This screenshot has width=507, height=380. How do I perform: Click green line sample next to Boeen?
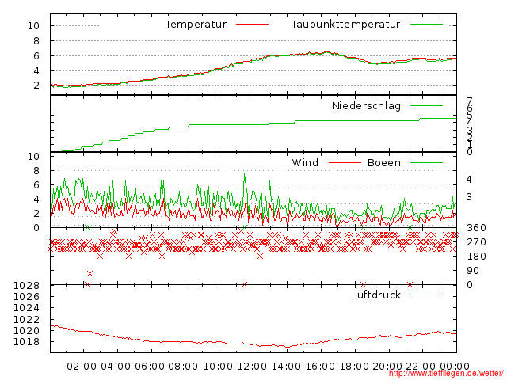[x=426, y=163]
